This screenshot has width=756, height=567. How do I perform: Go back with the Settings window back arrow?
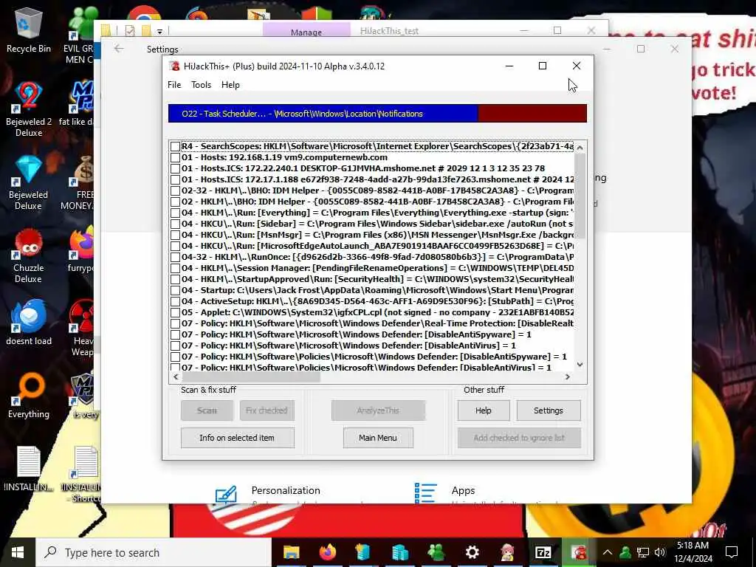[x=119, y=49]
